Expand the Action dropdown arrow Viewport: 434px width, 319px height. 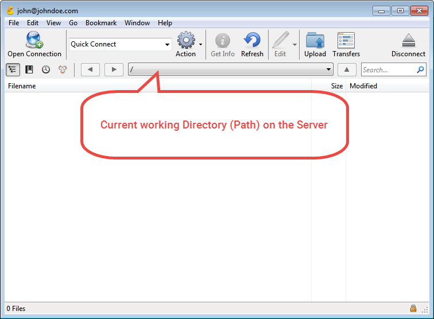coord(201,44)
